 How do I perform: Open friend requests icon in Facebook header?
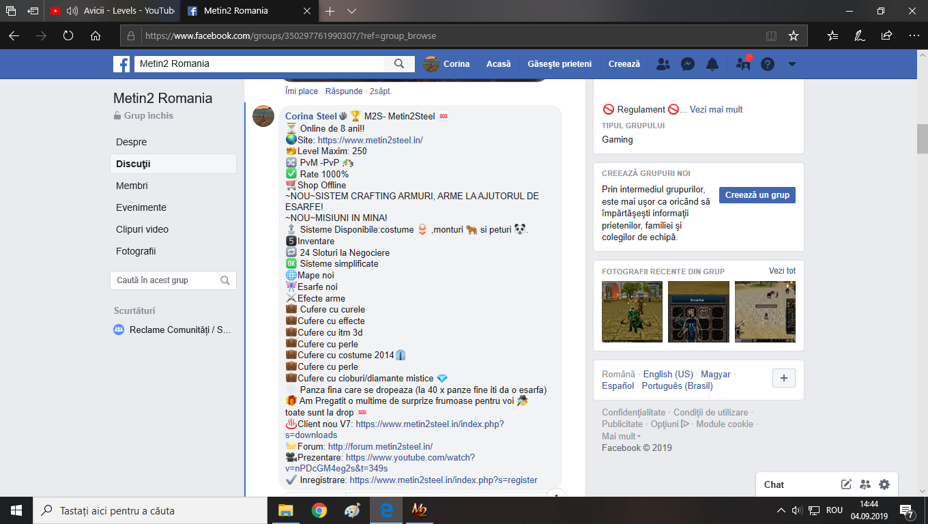pyautogui.click(x=663, y=64)
